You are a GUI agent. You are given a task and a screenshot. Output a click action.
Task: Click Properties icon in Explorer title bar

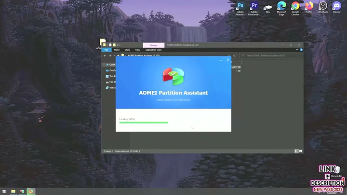tap(110, 45)
